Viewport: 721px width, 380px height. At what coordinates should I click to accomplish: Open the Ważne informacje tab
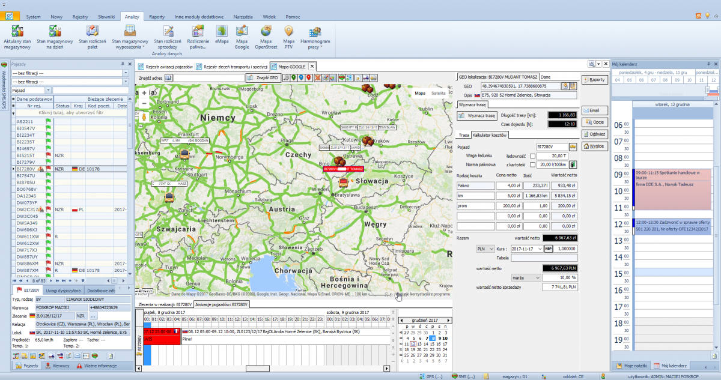click(96, 365)
